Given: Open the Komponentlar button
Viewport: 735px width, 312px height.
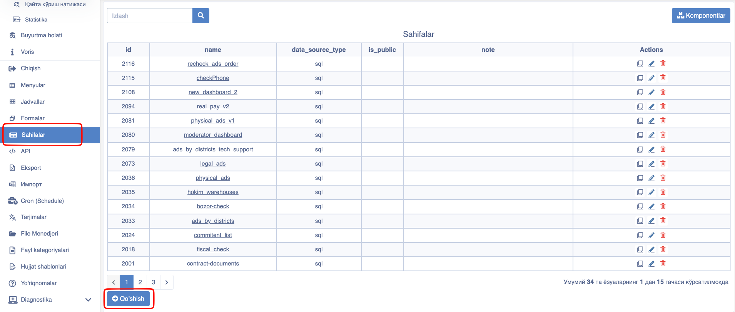Looking at the screenshot, I should tap(701, 16).
